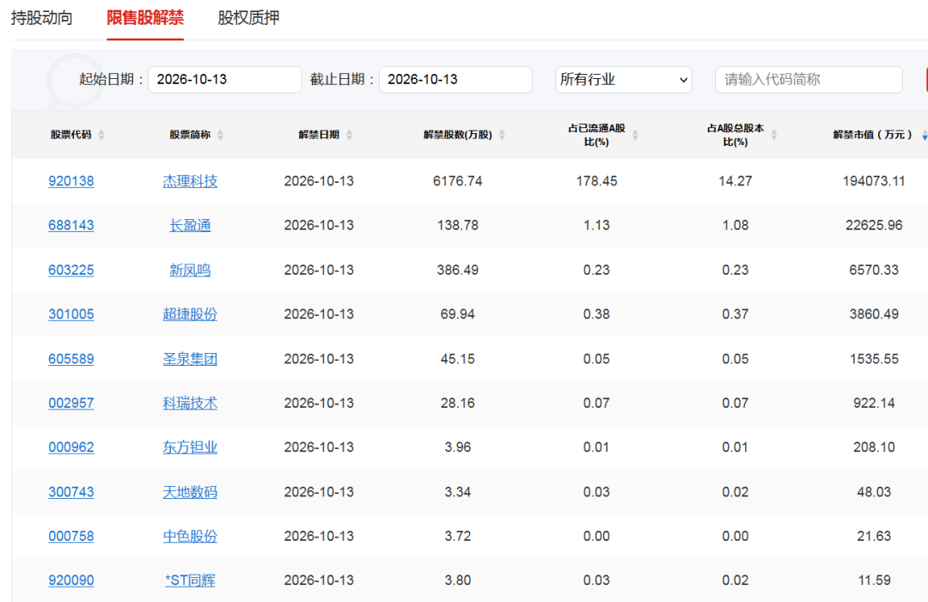928x602 pixels.
Task: Open stock code 603225 link
Action: coord(71,270)
